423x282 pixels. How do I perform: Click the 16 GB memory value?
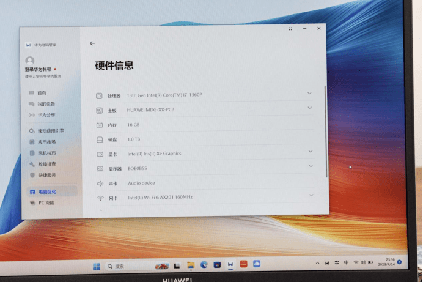pyautogui.click(x=133, y=125)
